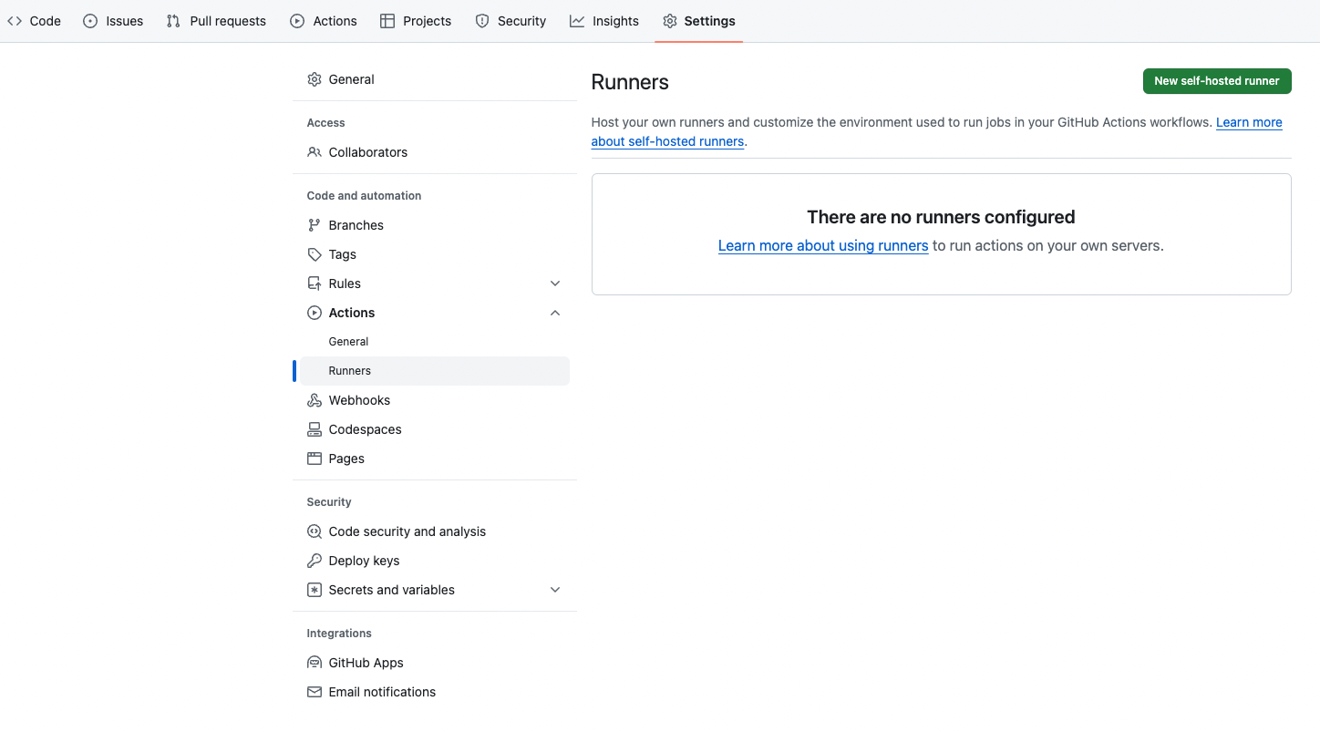Viewport: 1320px width, 732px height.
Task: Open the Insights tab
Action: [604, 21]
